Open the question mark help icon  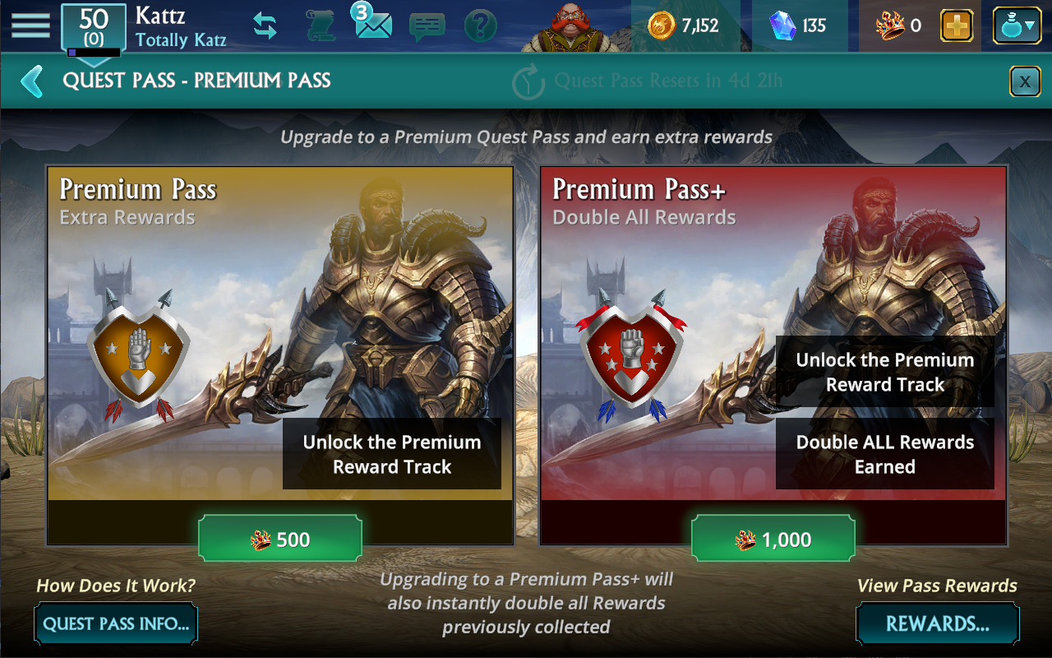(481, 26)
